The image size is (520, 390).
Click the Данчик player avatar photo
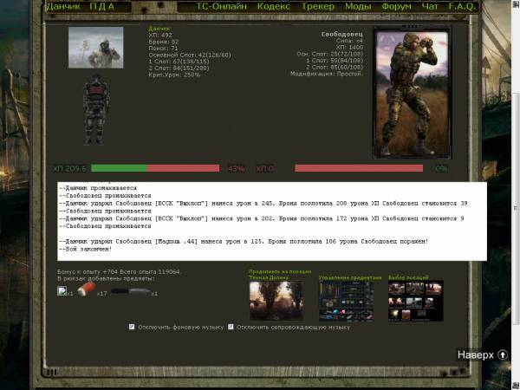coord(95,48)
